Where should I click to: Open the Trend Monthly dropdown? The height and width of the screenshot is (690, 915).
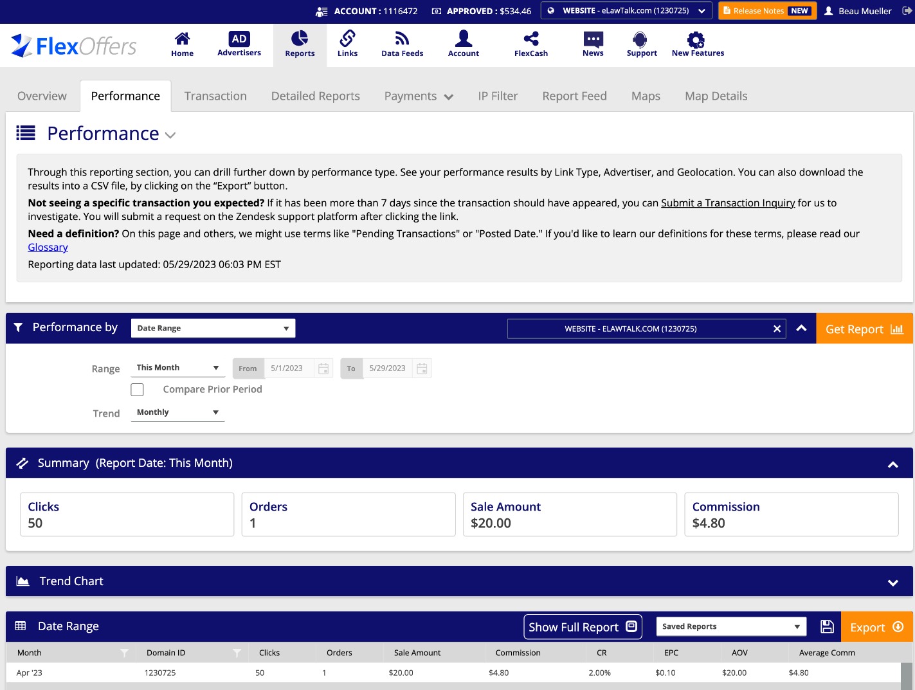click(x=177, y=412)
